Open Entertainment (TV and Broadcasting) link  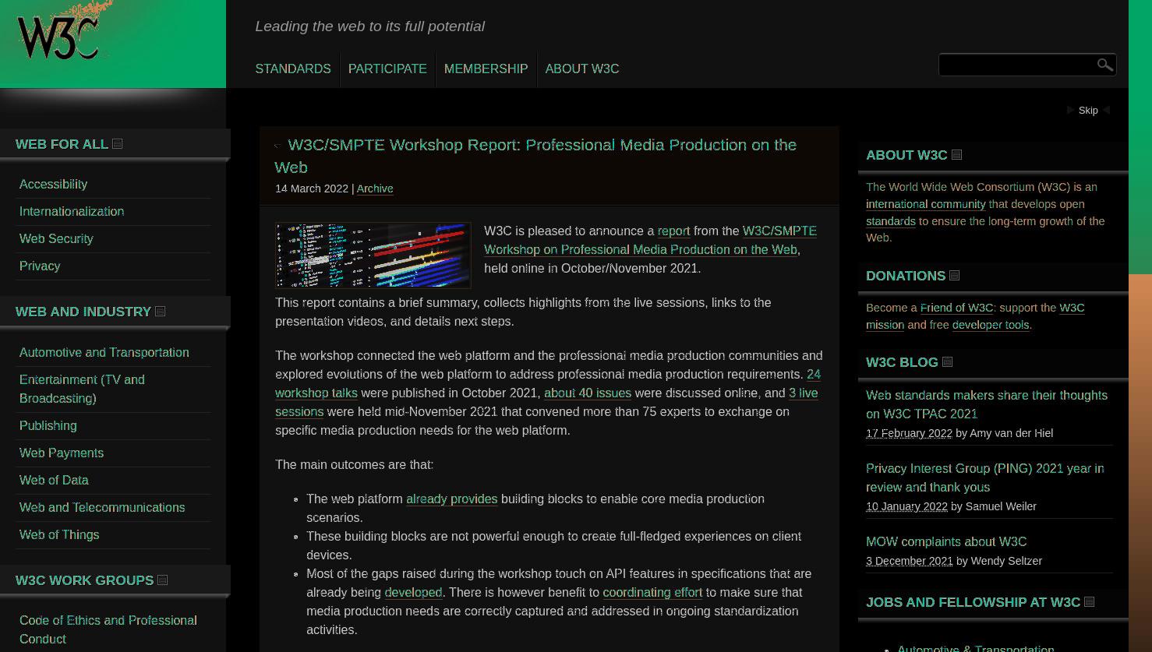point(82,389)
